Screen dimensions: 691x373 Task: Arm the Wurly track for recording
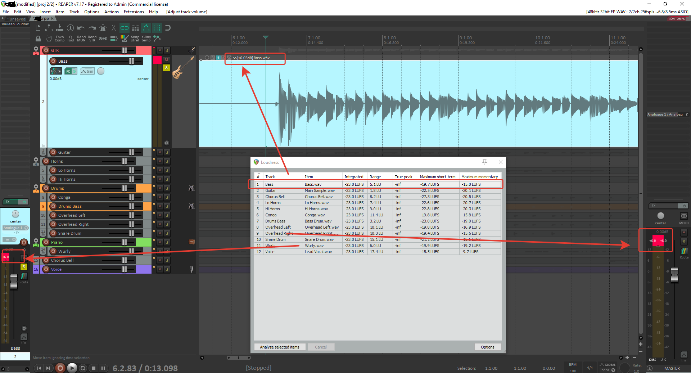[x=53, y=251]
